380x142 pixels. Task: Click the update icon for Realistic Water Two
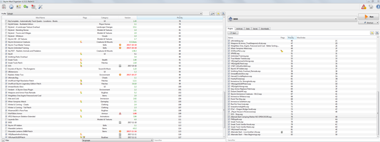(120, 75)
